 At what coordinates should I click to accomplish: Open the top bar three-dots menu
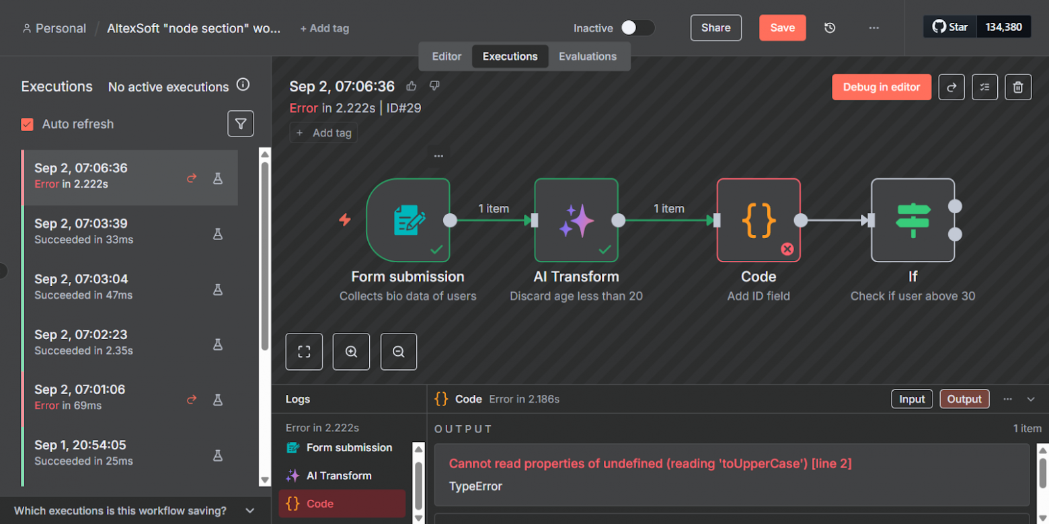[x=873, y=28]
